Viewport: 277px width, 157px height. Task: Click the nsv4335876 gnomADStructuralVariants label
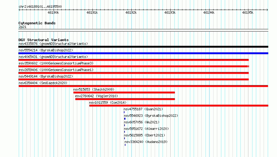(53, 44)
